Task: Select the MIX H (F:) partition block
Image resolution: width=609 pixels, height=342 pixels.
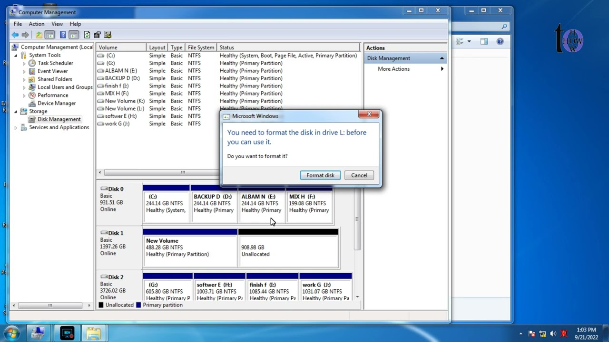Action: (309, 203)
